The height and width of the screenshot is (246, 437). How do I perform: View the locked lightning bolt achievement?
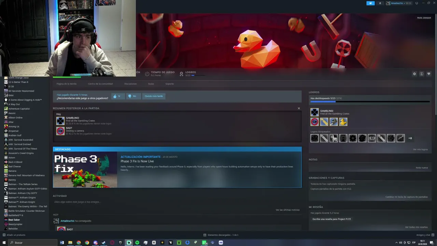[391, 138]
